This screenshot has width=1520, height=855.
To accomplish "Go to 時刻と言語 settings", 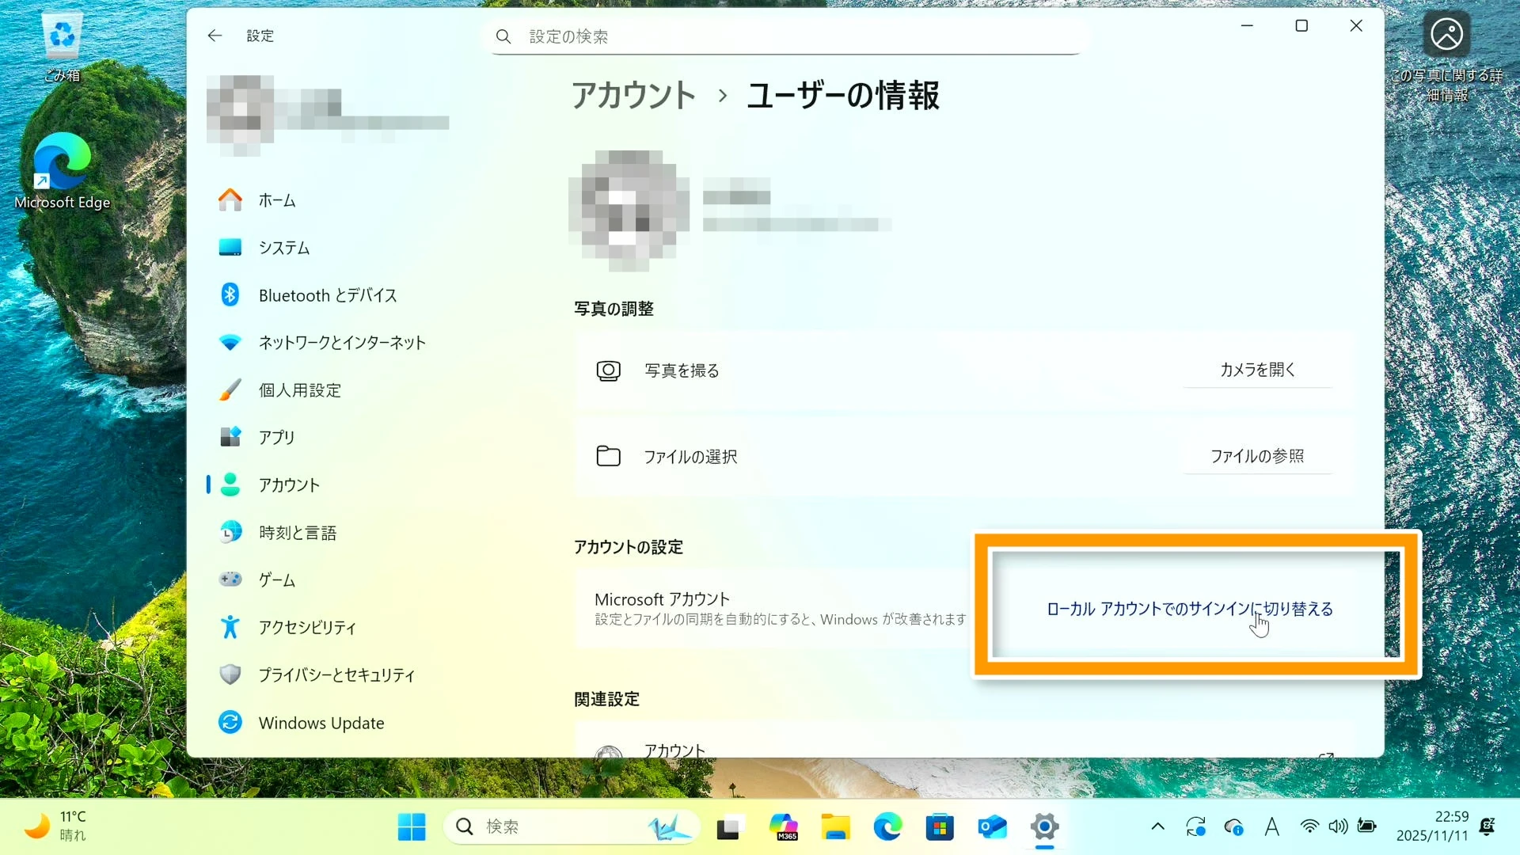I will pyautogui.click(x=297, y=533).
